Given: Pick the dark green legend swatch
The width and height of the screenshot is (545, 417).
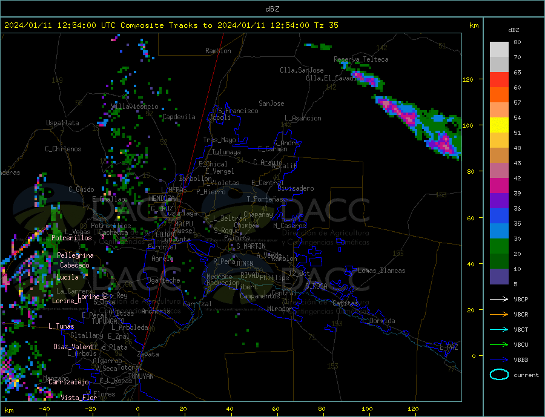Looking at the screenshot, I should point(499,261).
